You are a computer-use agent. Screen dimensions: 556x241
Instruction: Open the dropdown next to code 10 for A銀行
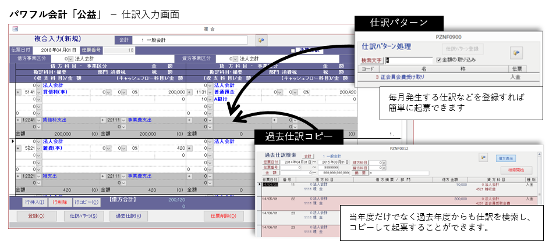click(x=210, y=99)
